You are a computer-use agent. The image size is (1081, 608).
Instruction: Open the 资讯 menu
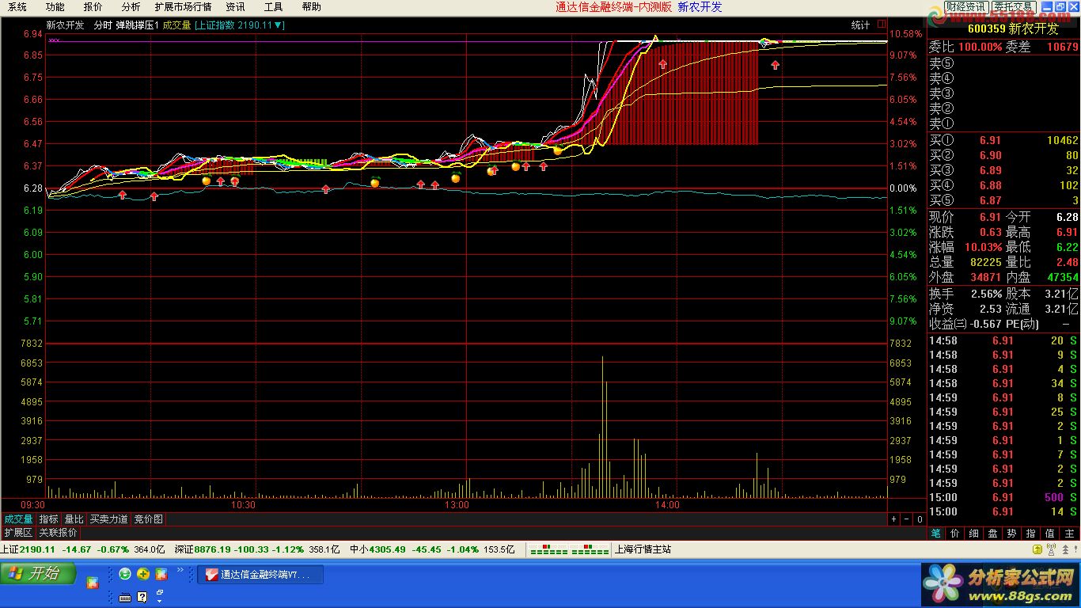click(x=235, y=7)
